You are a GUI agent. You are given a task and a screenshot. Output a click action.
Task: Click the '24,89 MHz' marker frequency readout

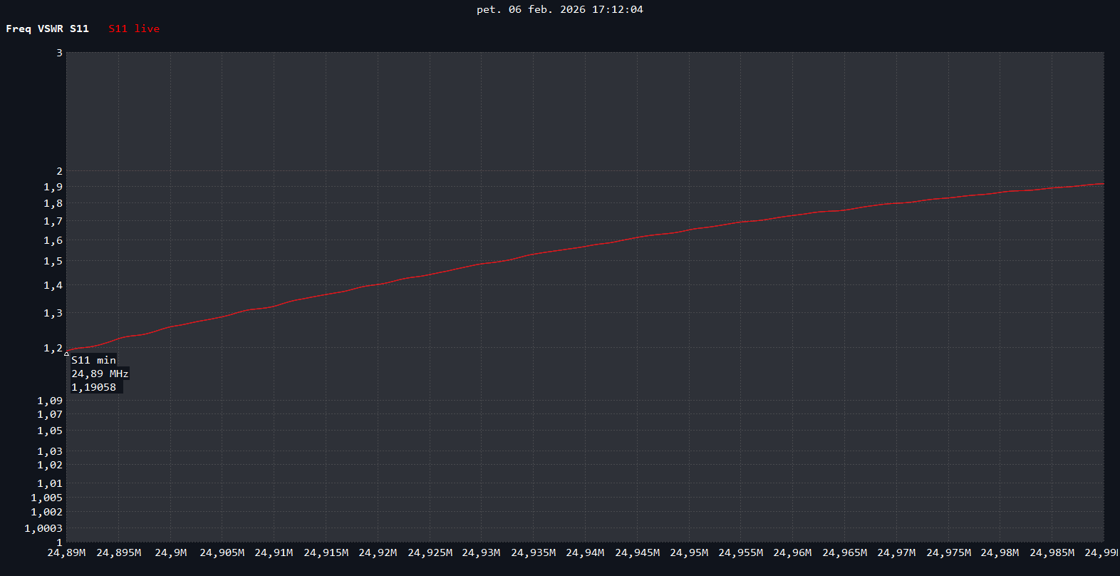pyautogui.click(x=100, y=374)
